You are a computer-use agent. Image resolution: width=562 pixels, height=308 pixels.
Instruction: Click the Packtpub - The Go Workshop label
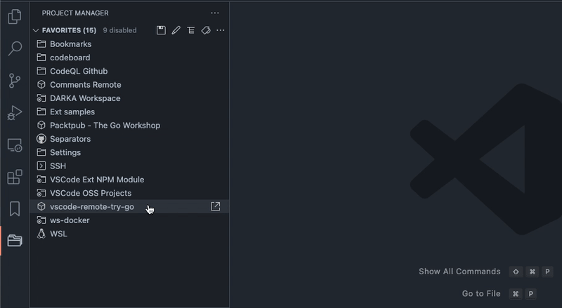click(x=105, y=126)
